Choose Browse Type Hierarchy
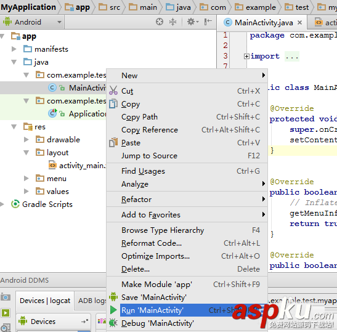The height and width of the screenshot is (332, 337). [x=187, y=230]
